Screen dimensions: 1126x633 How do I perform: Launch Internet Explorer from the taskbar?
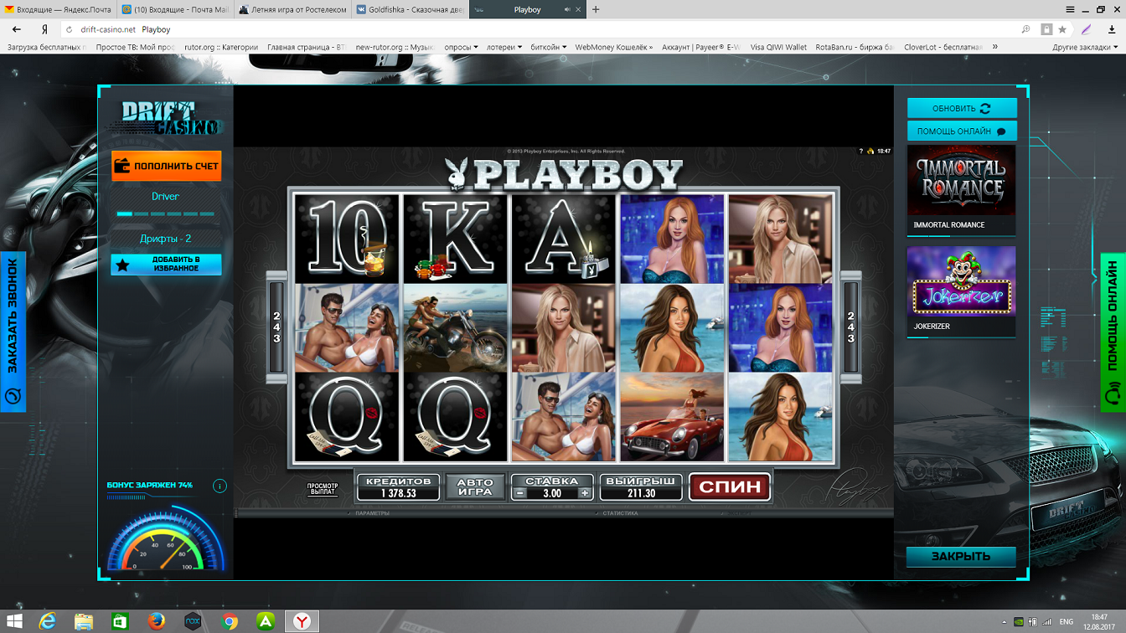click(48, 621)
